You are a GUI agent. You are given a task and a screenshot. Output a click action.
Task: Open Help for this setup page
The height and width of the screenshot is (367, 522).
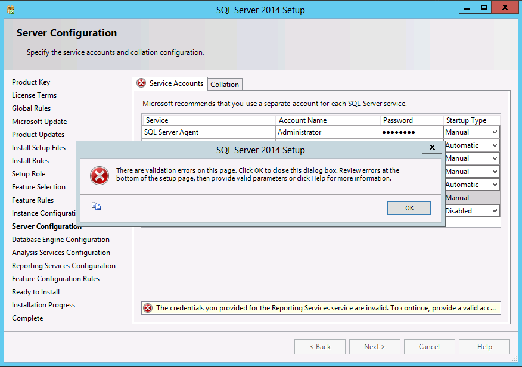[484, 347]
